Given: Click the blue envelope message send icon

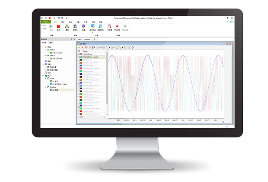Looking at the screenshot, I should point(92,26).
